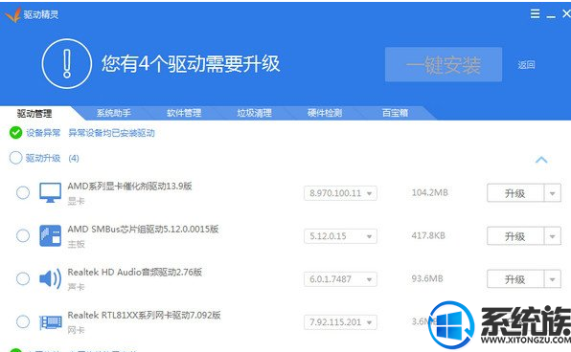The height and width of the screenshot is (352, 571).
Task: Open version dropdown 7.92.115.201
Action: 340,322
